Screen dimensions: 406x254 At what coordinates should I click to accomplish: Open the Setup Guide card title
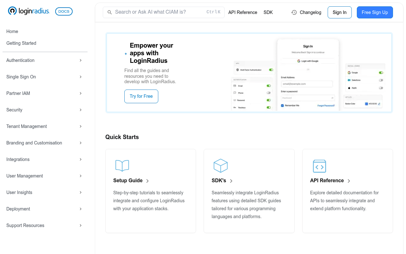(128, 181)
